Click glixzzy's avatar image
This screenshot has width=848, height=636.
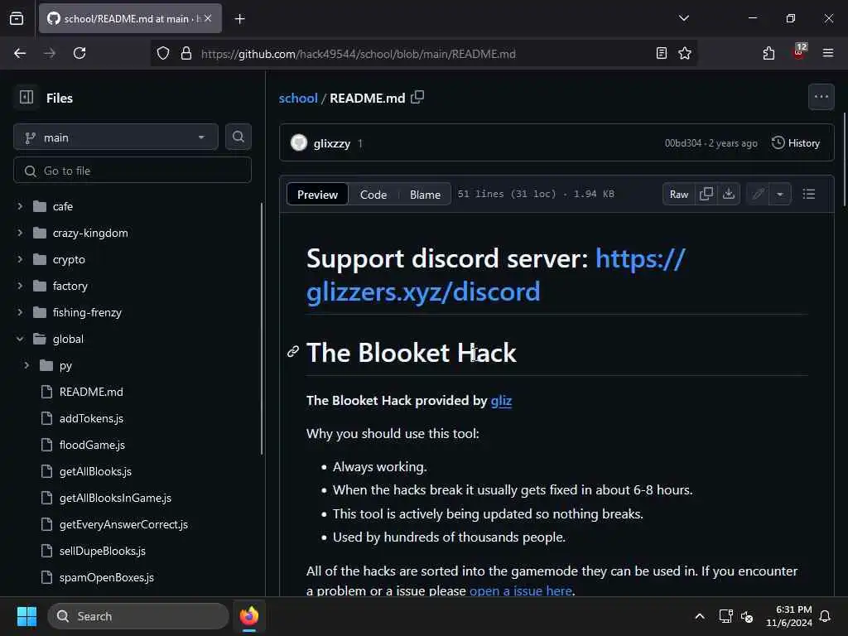(298, 142)
